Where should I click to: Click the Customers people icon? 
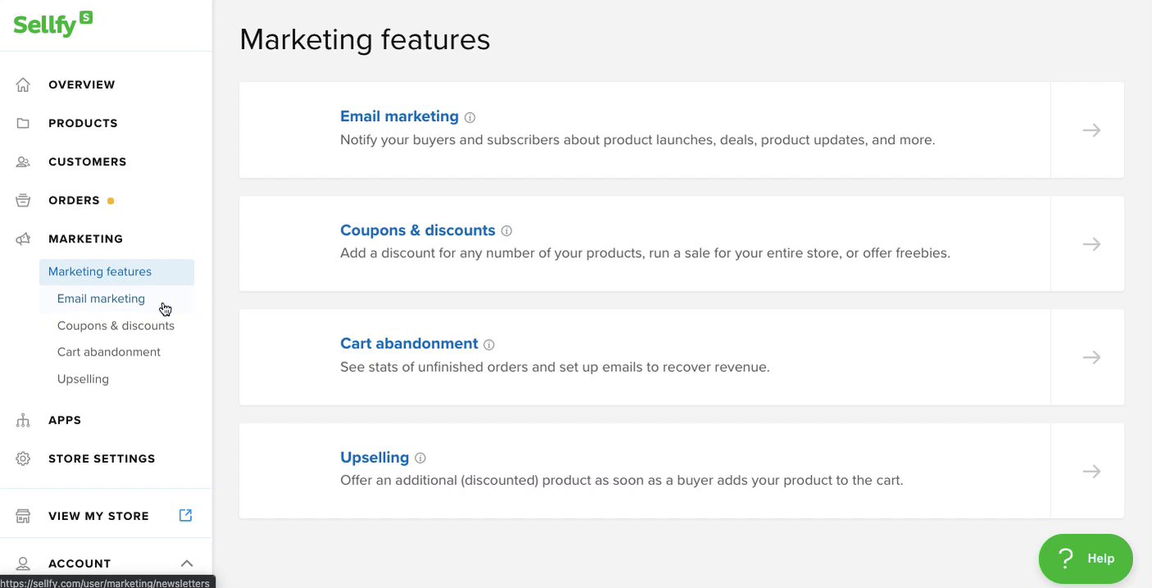[x=23, y=161]
